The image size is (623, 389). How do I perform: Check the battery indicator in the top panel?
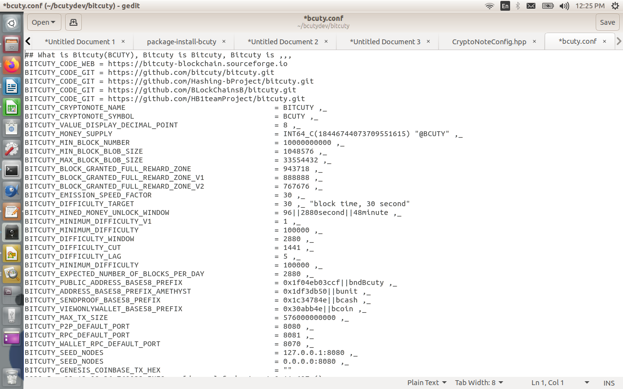click(x=548, y=6)
